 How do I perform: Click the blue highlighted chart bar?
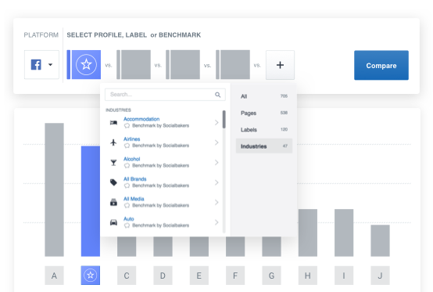pos(91,201)
